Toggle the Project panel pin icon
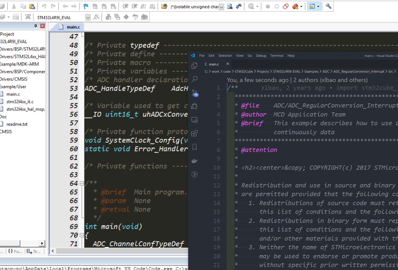Image resolution: width=398 pixels, height=270 pixels. click(36, 26)
